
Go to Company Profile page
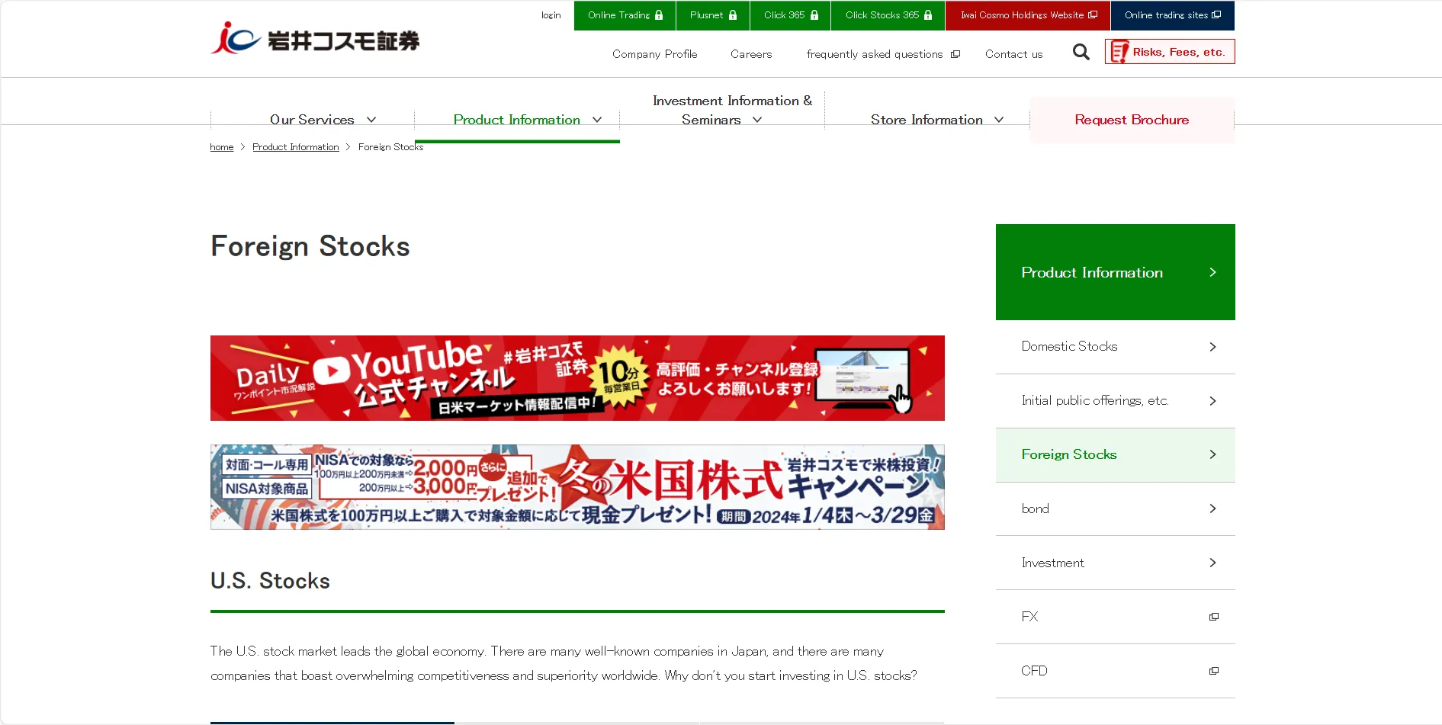click(655, 54)
